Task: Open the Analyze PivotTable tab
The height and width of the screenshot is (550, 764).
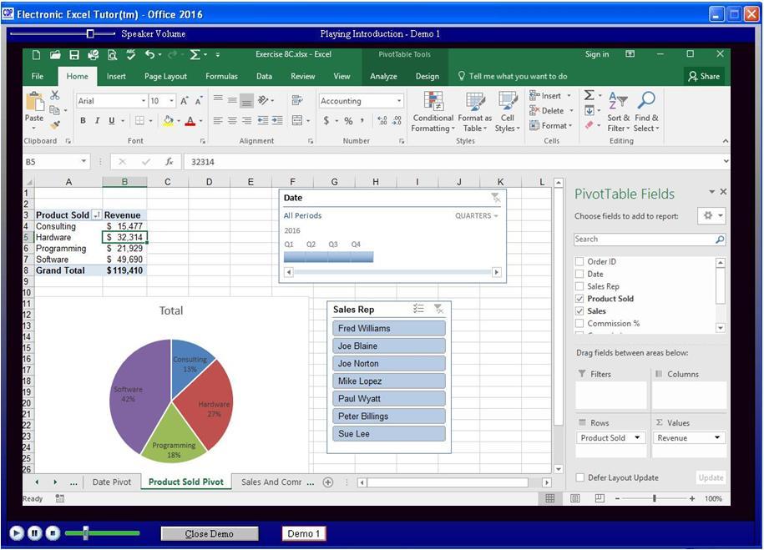Action: pos(383,76)
